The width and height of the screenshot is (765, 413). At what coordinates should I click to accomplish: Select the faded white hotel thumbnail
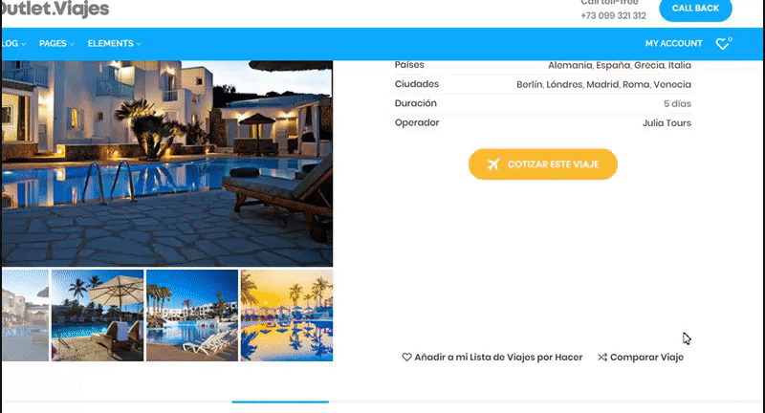(26, 315)
